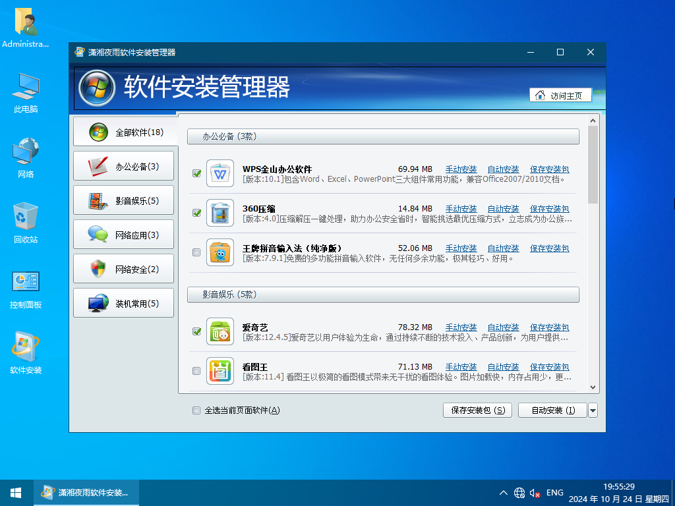Click 自动安装 link for 看图王

tap(503, 367)
